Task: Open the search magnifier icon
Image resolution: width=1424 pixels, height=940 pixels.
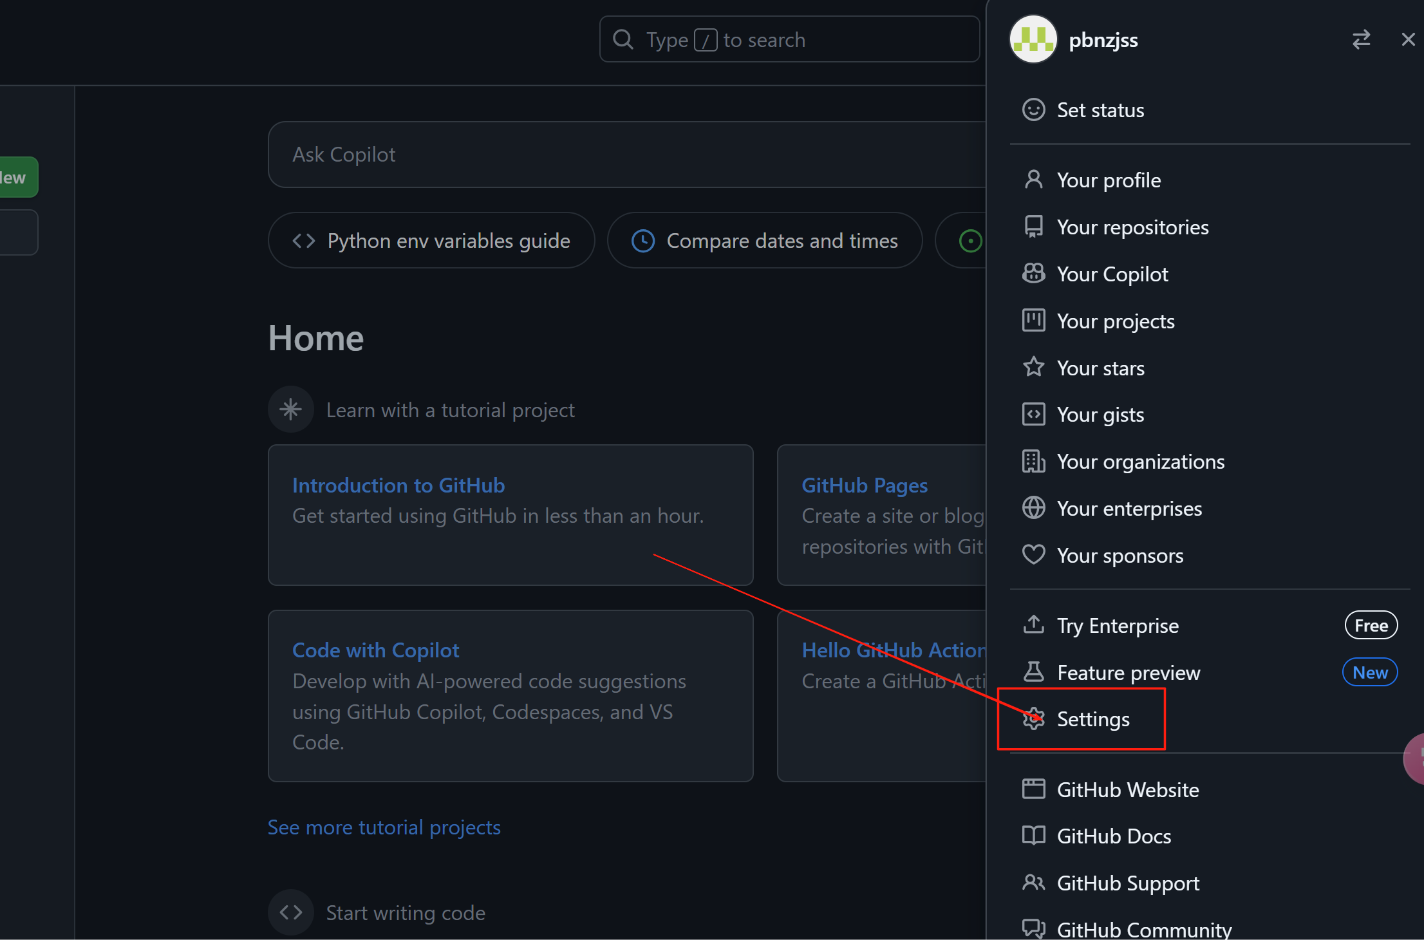Action: click(622, 39)
